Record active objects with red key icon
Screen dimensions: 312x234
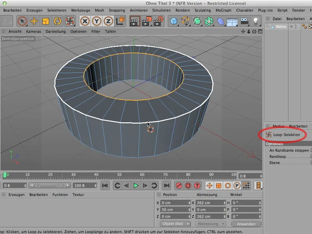179,186
